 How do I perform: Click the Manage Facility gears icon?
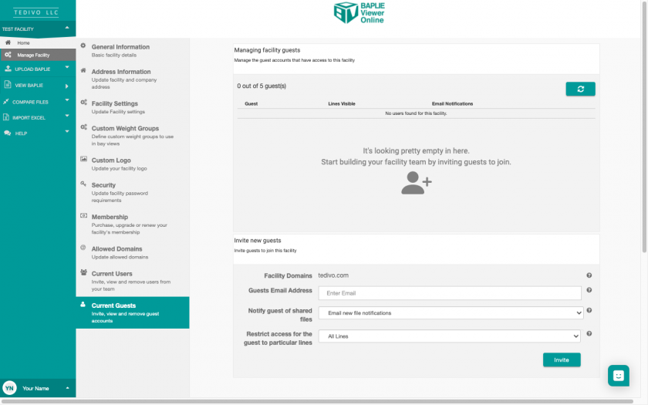pyautogui.click(x=8, y=55)
